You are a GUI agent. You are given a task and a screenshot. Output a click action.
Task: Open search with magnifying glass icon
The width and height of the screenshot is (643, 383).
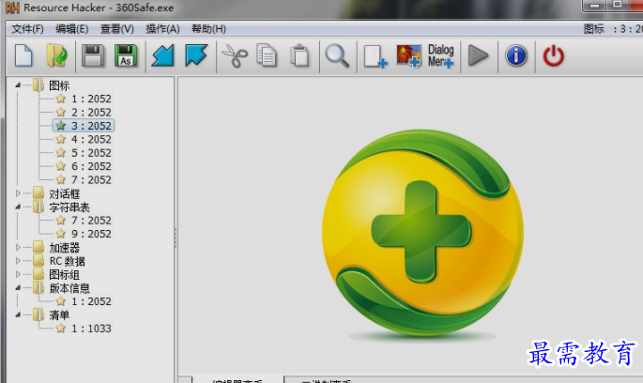[337, 55]
